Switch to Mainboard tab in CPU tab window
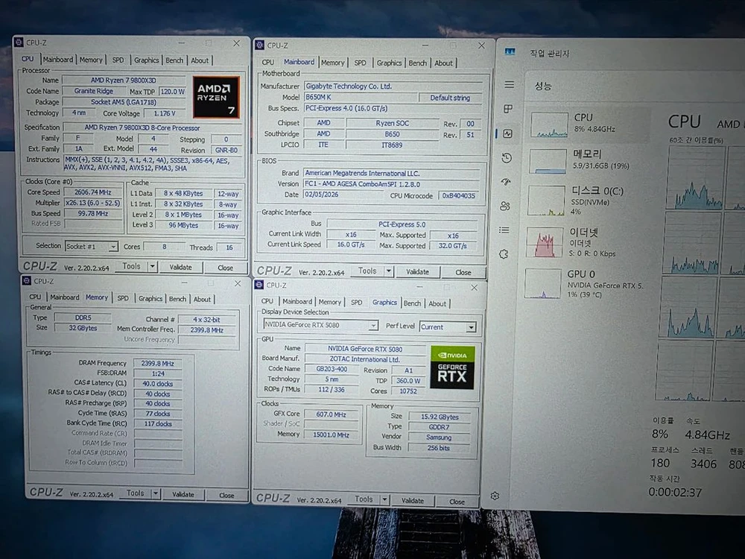The width and height of the screenshot is (745, 559). tap(58, 60)
